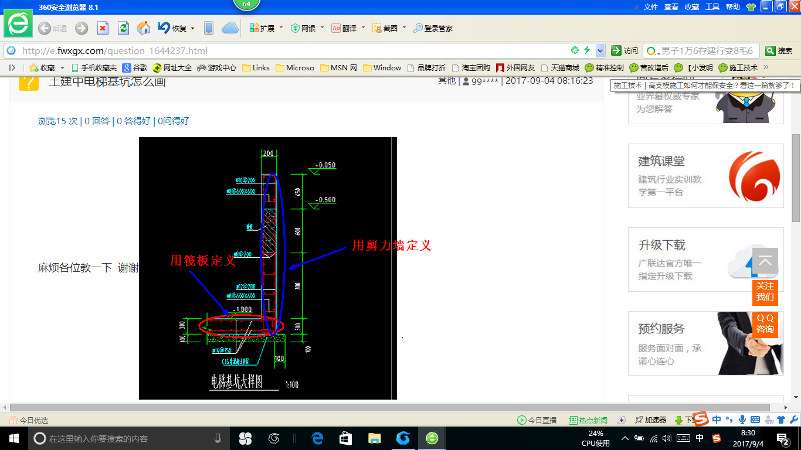Expand the dropdown arrow beside 网银
The height and width of the screenshot is (450, 801).
tap(322, 28)
